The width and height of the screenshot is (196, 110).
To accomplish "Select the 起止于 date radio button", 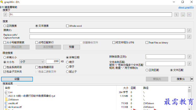I will pyautogui.click(x=67, y=71).
